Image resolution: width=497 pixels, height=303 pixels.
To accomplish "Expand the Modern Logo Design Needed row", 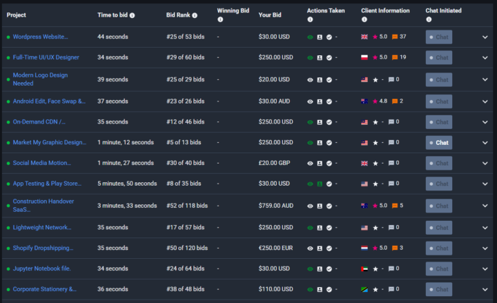I will [485, 79].
